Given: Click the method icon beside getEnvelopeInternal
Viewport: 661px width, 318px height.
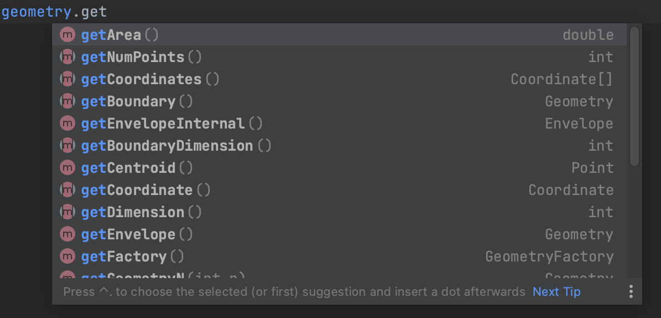Looking at the screenshot, I should (x=68, y=123).
